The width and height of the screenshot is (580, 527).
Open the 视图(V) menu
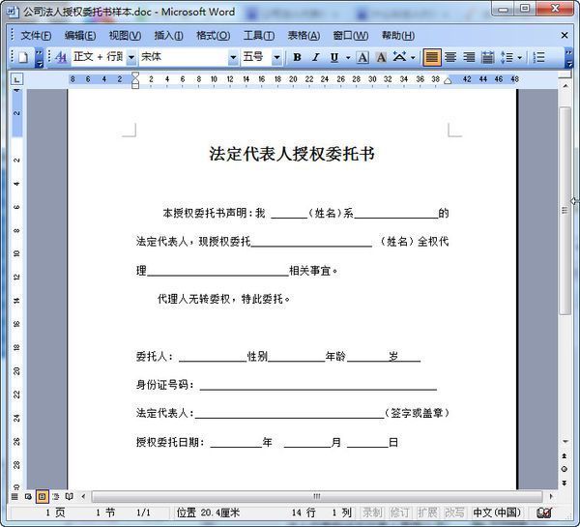pos(125,36)
